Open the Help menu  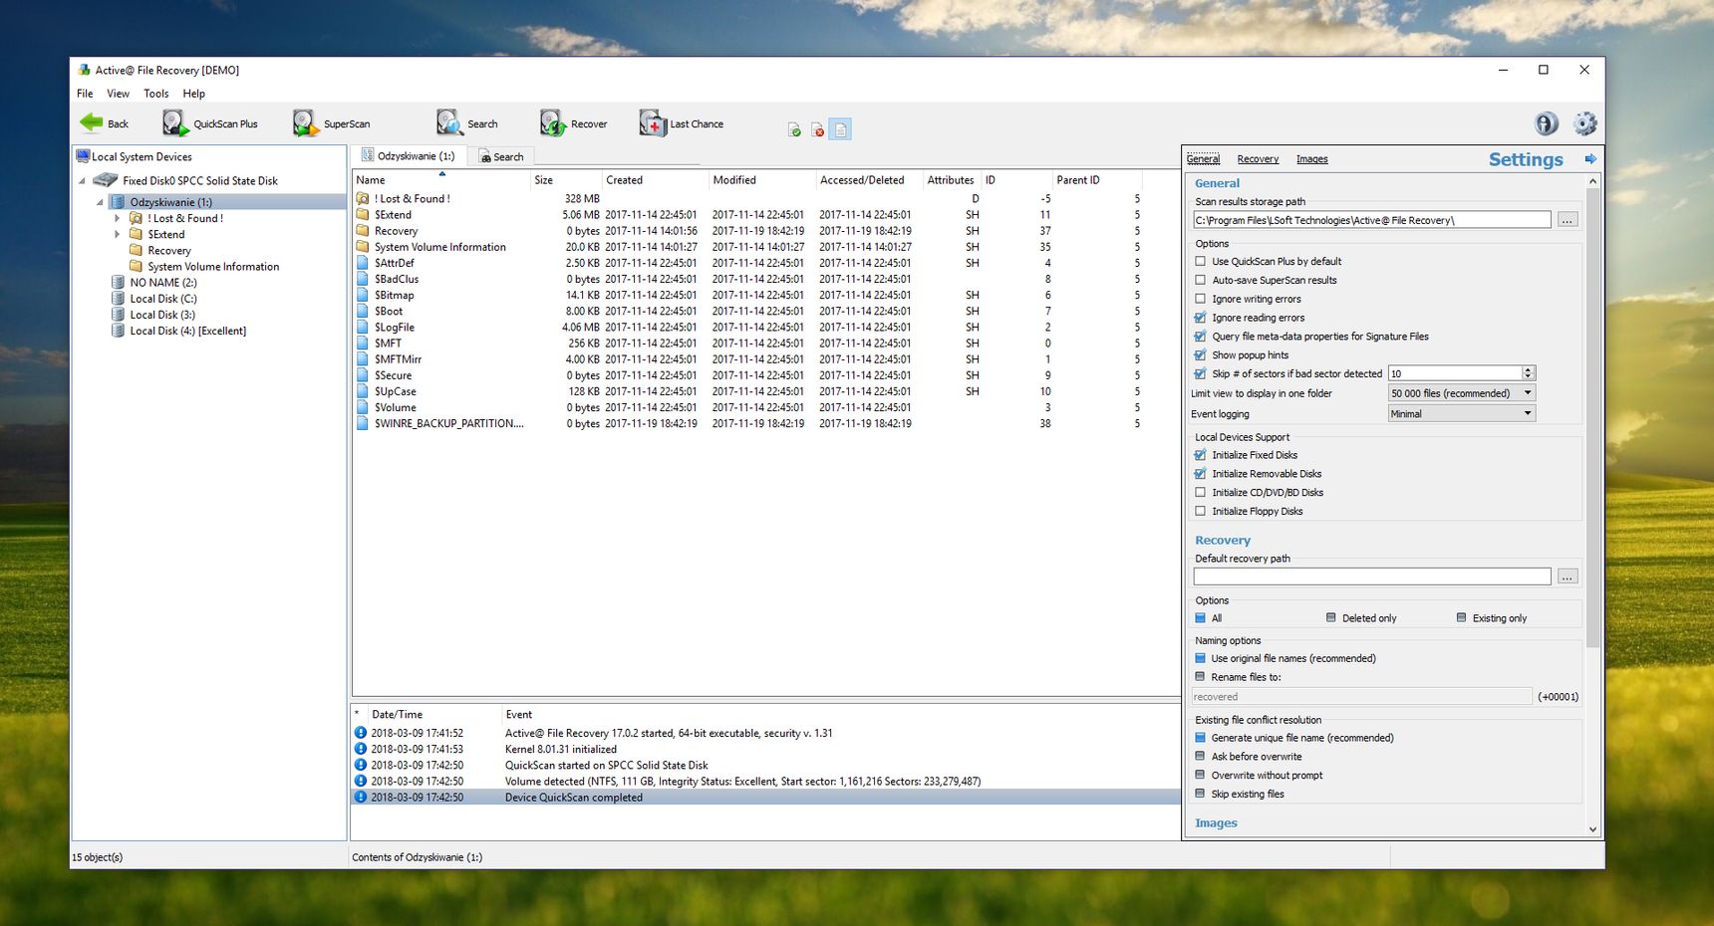194,94
